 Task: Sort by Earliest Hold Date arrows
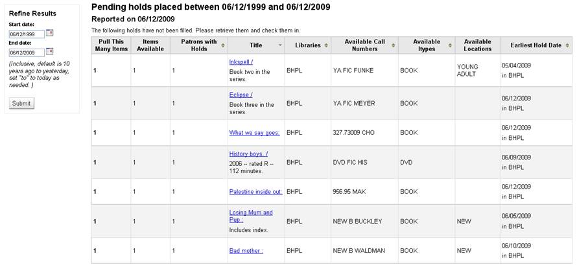567,45
